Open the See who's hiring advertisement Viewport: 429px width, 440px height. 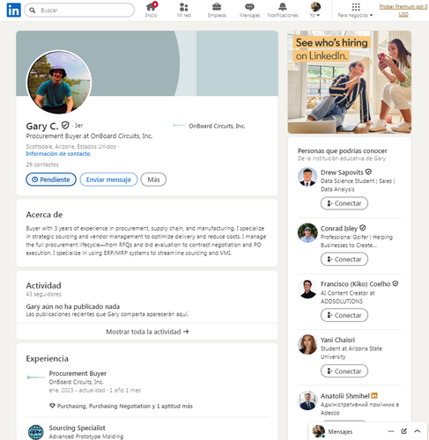pyautogui.click(x=350, y=82)
